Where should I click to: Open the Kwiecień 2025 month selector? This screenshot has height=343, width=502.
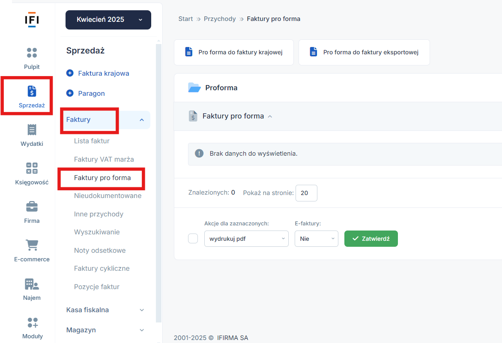(x=108, y=20)
